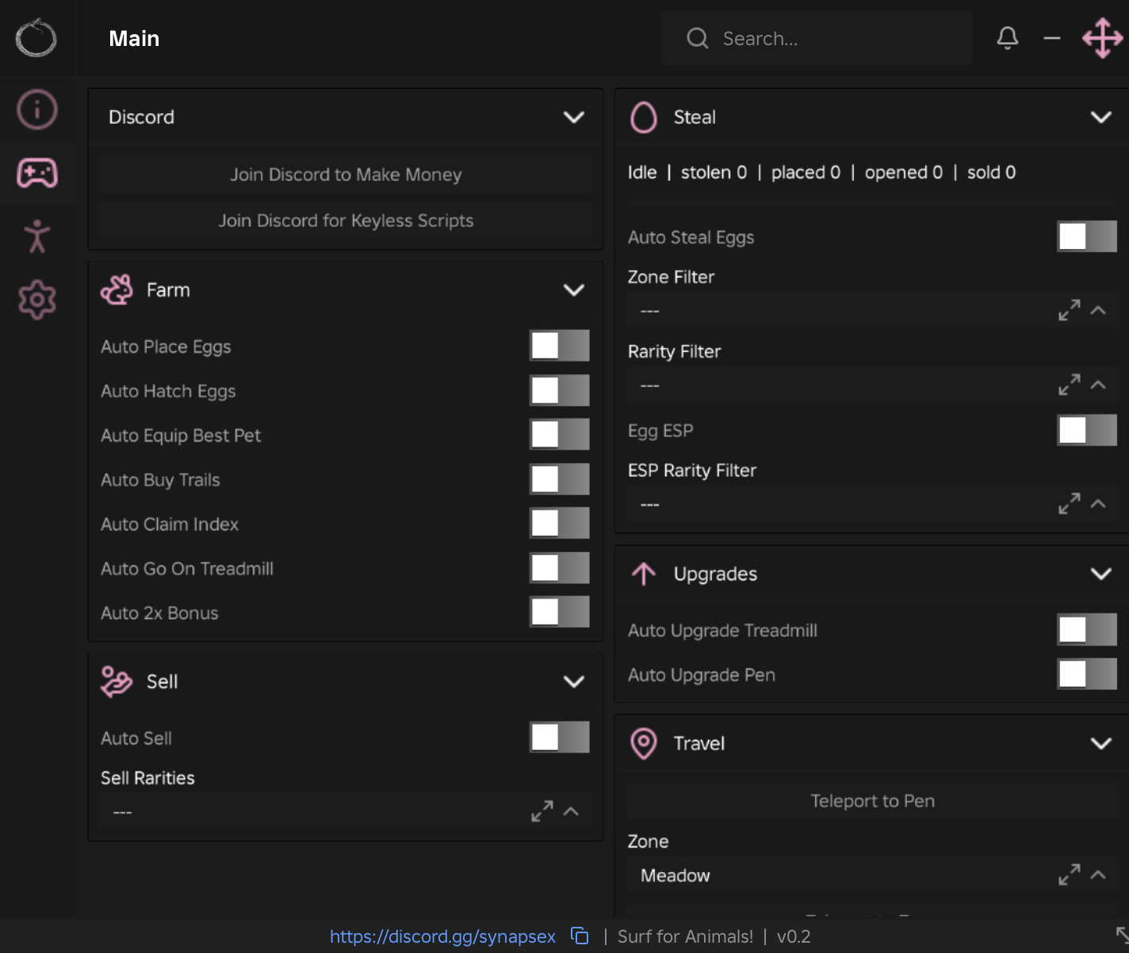Open the ESP Rarity Filter dropdown
Screen dimensions: 1129x953
click(x=872, y=504)
